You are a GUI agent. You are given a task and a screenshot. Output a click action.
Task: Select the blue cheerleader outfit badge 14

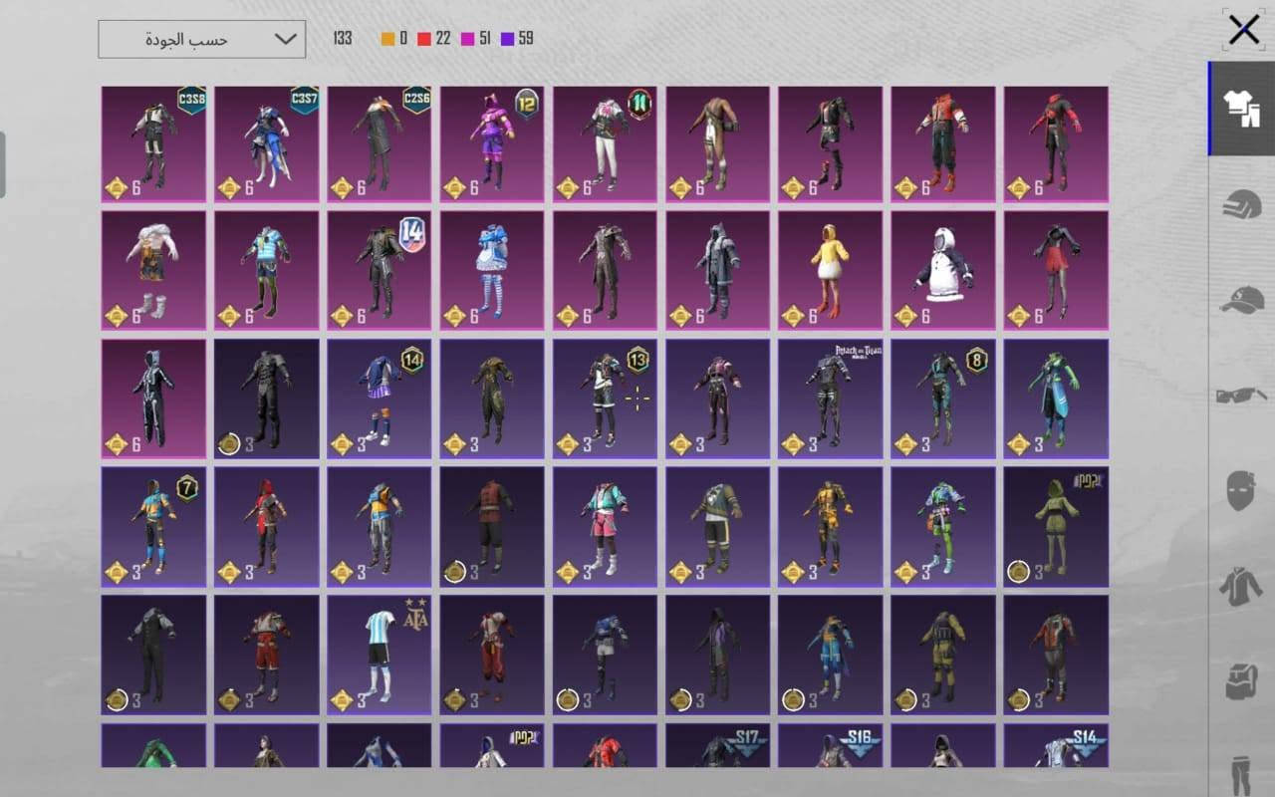pos(380,398)
